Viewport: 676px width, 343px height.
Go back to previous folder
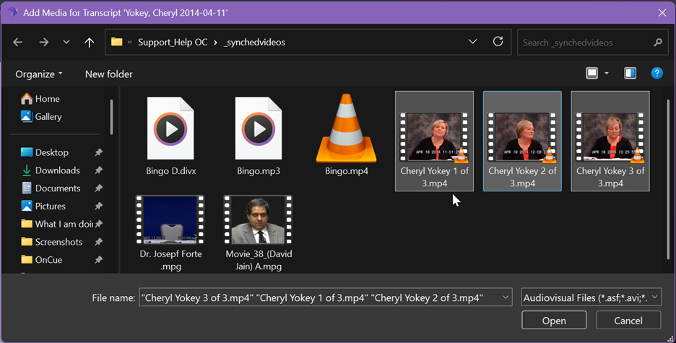[x=18, y=43]
